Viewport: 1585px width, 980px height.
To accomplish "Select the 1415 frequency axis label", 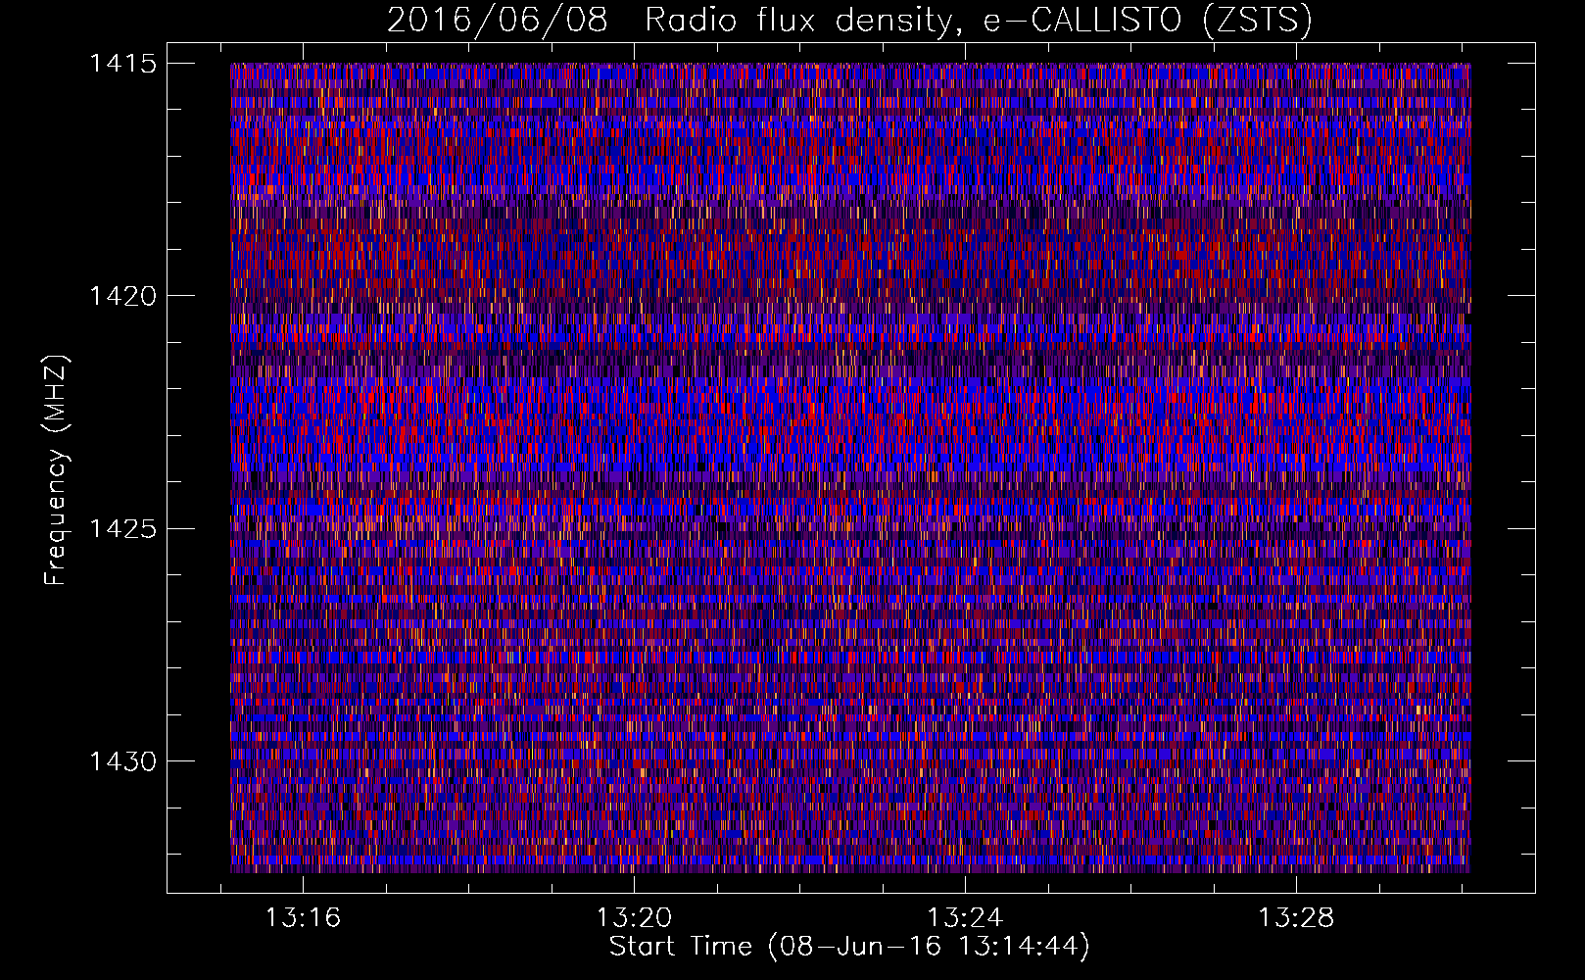I will coord(122,64).
